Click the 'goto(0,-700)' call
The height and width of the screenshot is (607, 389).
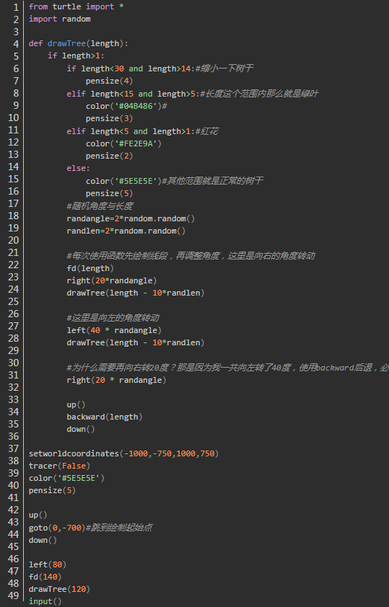coord(57,528)
